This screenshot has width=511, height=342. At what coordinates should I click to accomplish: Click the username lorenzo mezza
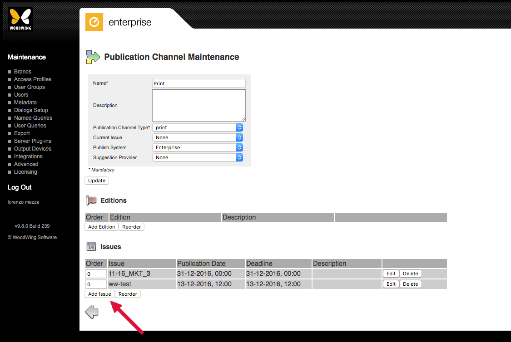pos(24,202)
